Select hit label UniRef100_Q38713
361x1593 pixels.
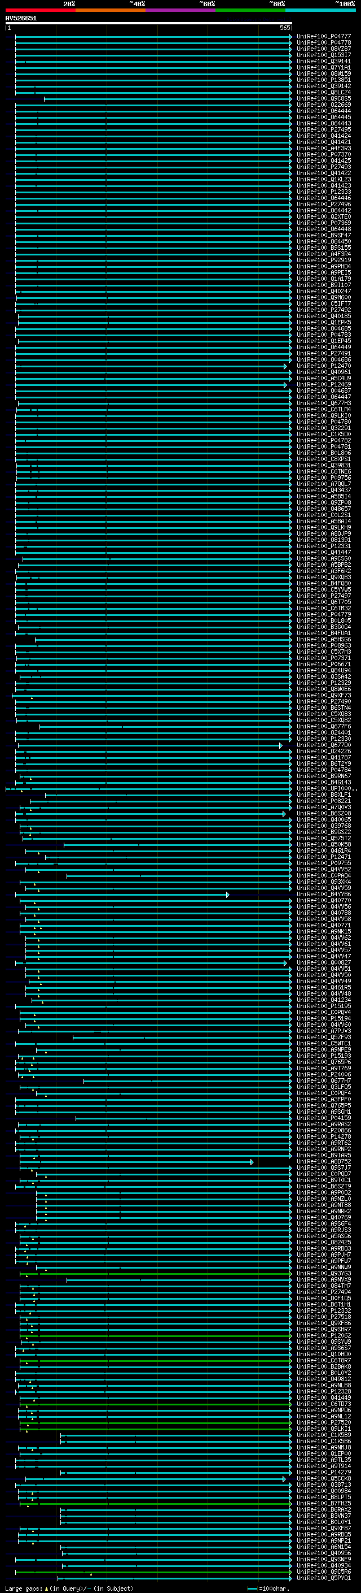coord(324,1485)
